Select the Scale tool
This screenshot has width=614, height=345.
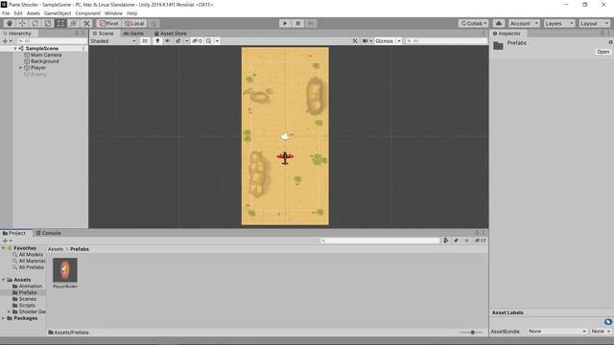(x=48, y=23)
